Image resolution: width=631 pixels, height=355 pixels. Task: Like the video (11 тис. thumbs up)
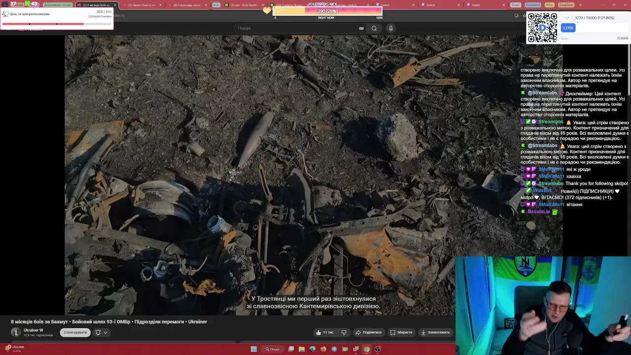pos(325,332)
